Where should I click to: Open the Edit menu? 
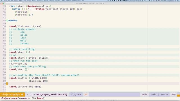point(12,1)
